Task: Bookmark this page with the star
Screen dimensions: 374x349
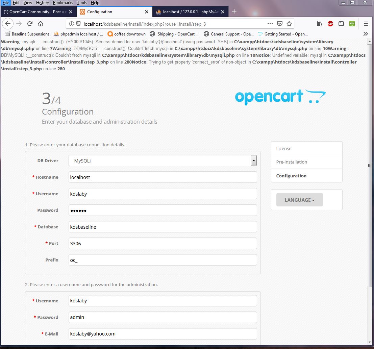Action: click(x=289, y=24)
